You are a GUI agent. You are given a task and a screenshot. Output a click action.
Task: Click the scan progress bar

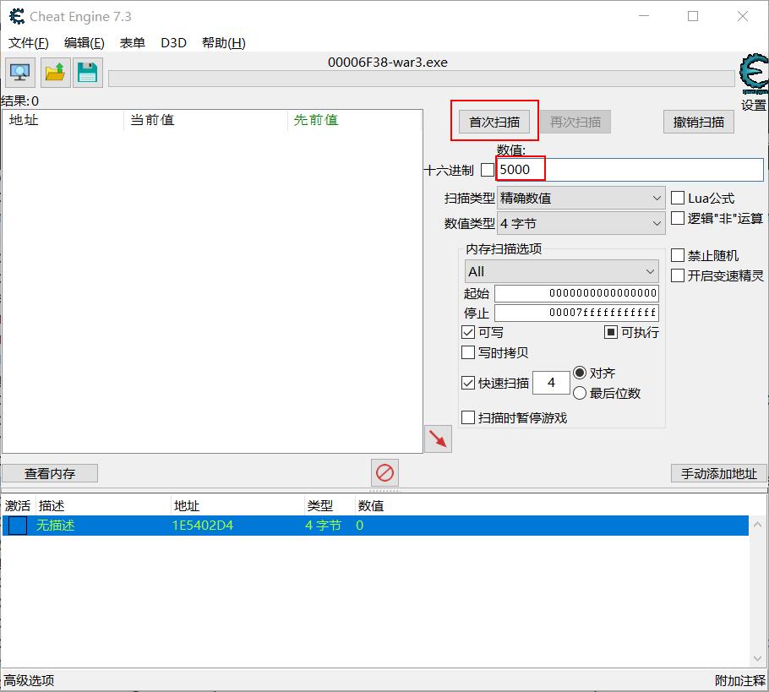[x=421, y=79]
